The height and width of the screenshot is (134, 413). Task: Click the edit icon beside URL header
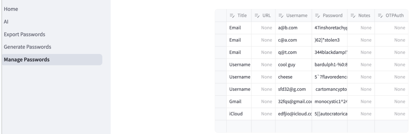pyautogui.click(x=256, y=15)
